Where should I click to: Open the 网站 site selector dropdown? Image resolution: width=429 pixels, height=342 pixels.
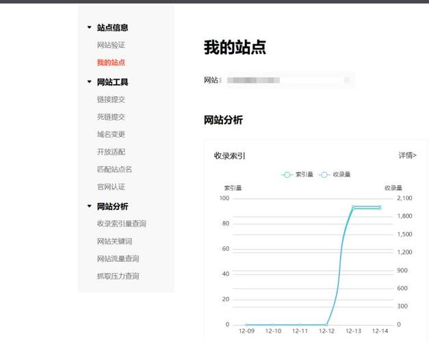(x=291, y=80)
